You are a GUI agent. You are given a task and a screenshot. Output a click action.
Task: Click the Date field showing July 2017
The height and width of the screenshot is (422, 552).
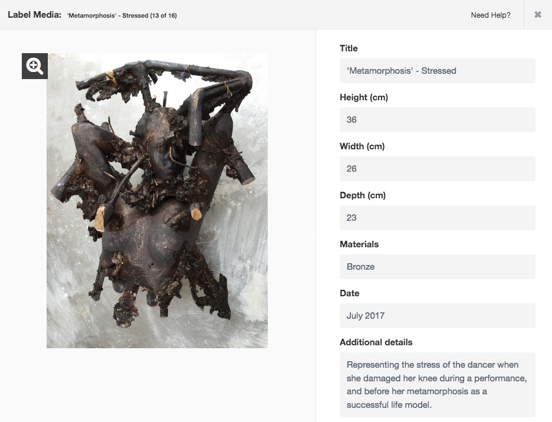(437, 315)
